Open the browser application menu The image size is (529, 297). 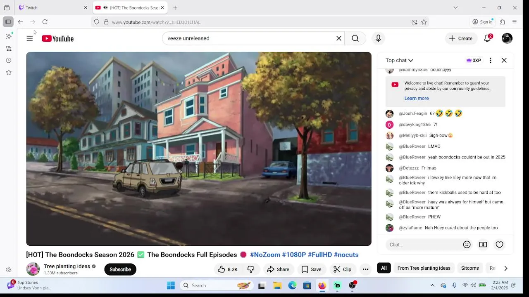click(515, 22)
